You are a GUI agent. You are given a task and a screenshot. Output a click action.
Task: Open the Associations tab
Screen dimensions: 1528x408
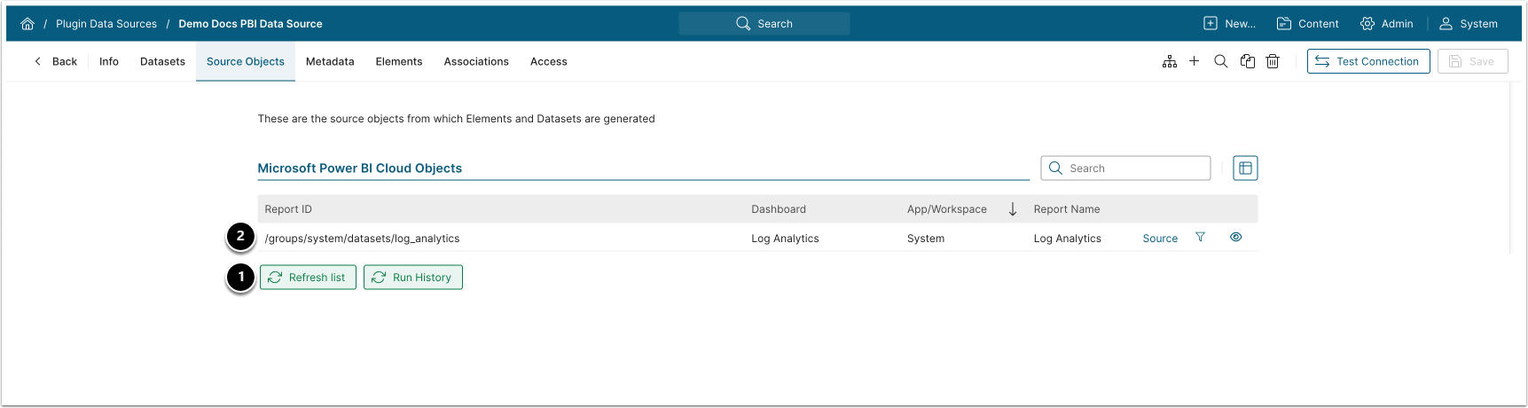click(x=476, y=62)
